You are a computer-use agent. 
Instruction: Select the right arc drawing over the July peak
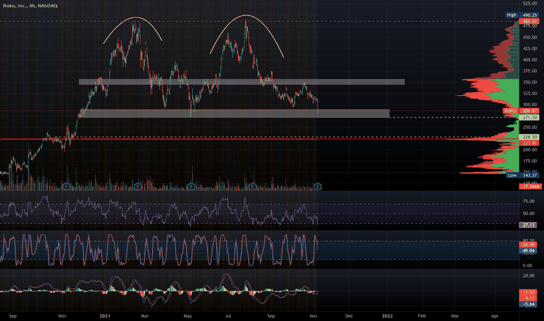tap(247, 15)
